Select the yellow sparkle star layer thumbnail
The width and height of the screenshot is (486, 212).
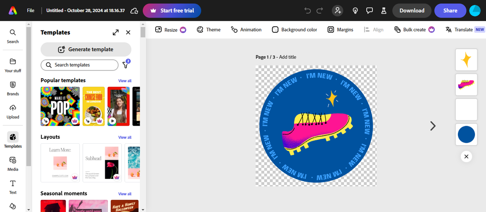coord(466,59)
